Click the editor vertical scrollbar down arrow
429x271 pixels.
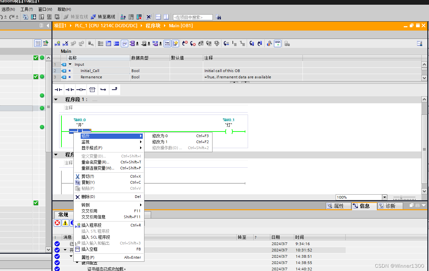424,191
